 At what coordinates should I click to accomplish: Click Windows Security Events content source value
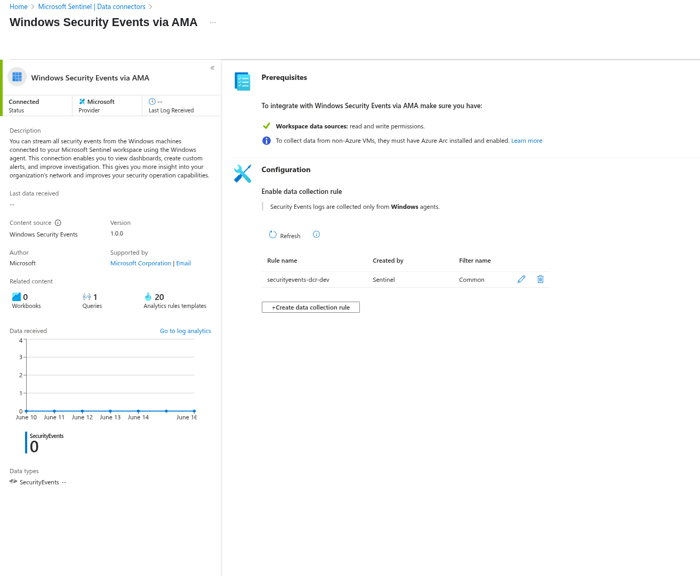44,234
